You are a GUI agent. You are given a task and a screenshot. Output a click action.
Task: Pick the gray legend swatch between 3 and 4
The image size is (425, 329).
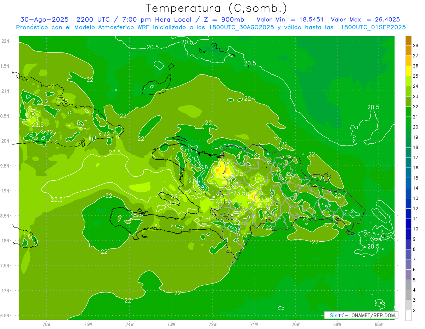point(408,295)
